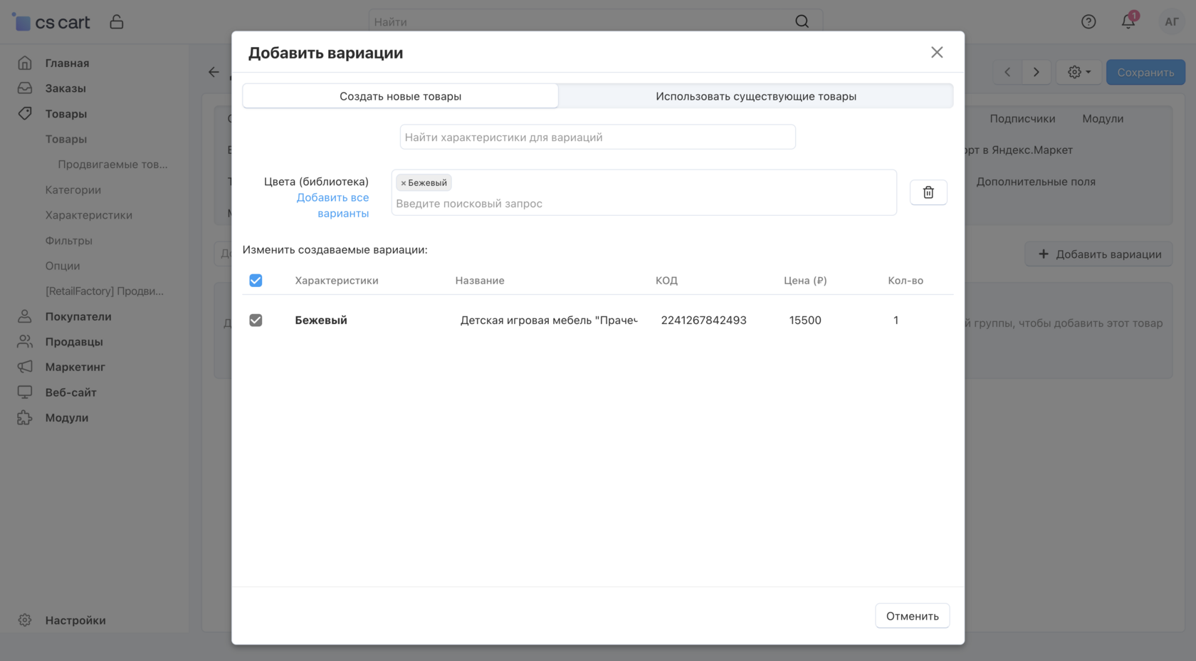Screen dimensions: 1196x661
Task: Click the search magnifier icon
Action: pyautogui.click(x=802, y=21)
